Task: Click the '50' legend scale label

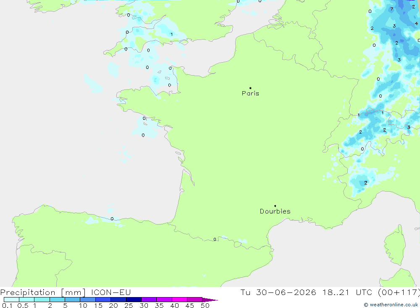Action: (x=205, y=305)
